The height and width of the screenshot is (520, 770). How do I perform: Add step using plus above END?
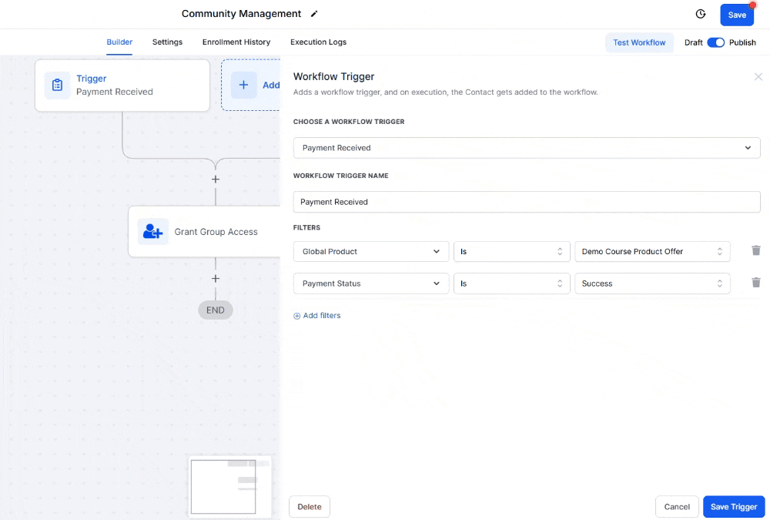click(216, 279)
